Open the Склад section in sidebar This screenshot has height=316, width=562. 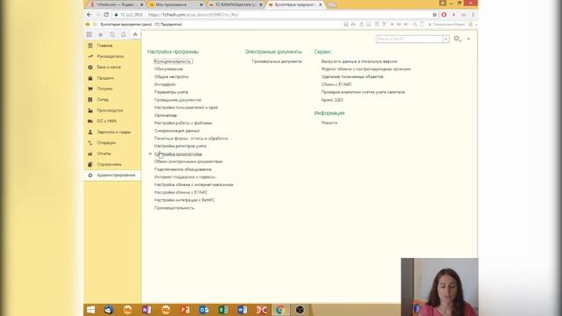(x=103, y=99)
